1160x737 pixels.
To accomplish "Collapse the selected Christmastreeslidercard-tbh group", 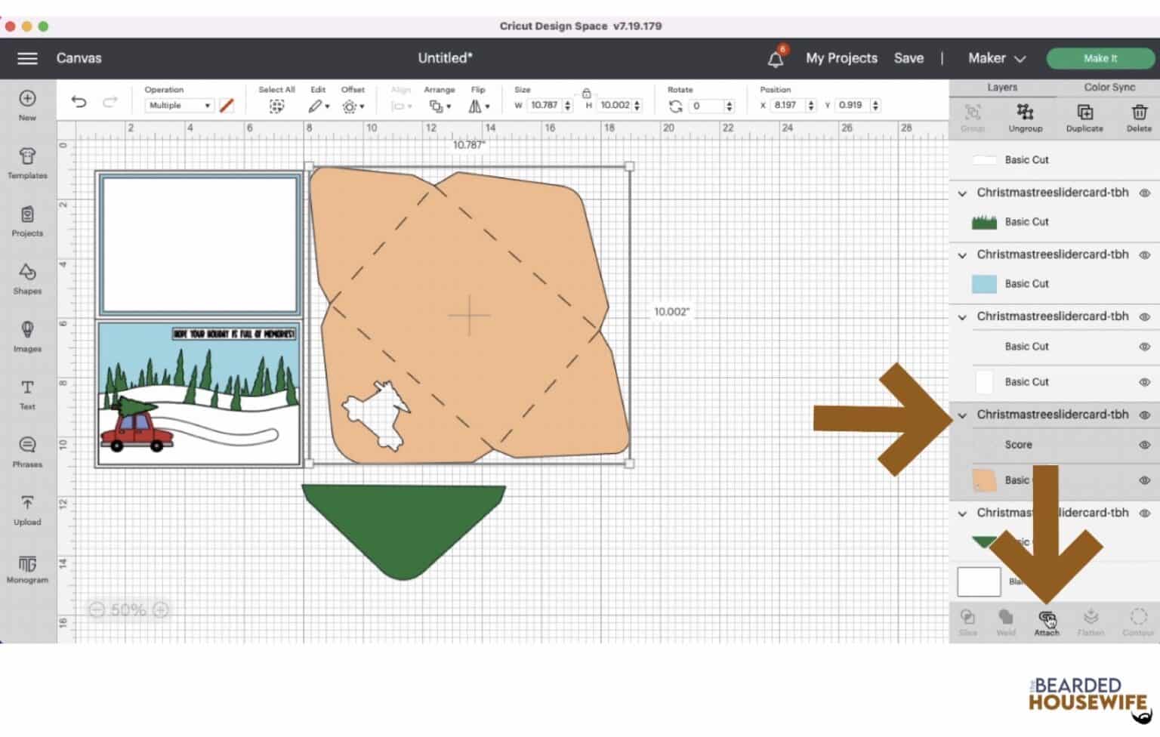I will click(x=962, y=415).
